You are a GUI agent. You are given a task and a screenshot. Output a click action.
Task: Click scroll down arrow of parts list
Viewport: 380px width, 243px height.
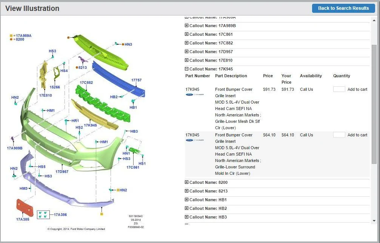374,221
